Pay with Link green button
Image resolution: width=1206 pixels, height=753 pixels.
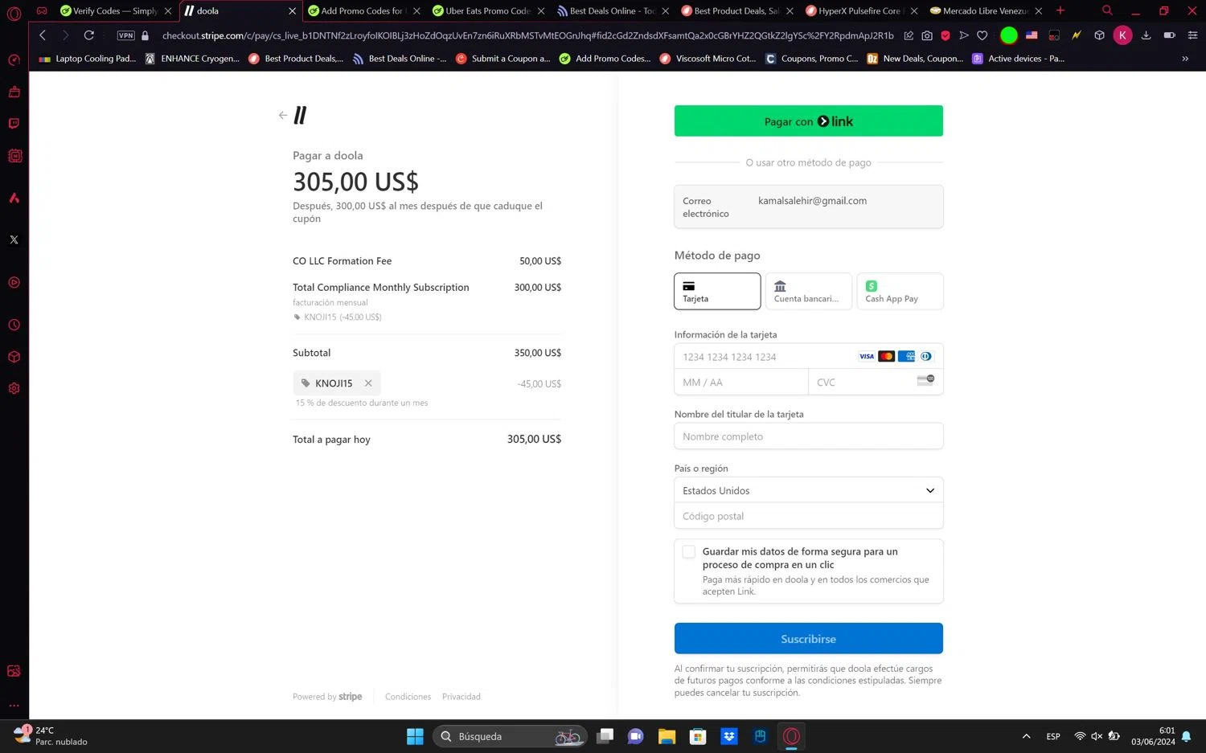click(x=808, y=121)
